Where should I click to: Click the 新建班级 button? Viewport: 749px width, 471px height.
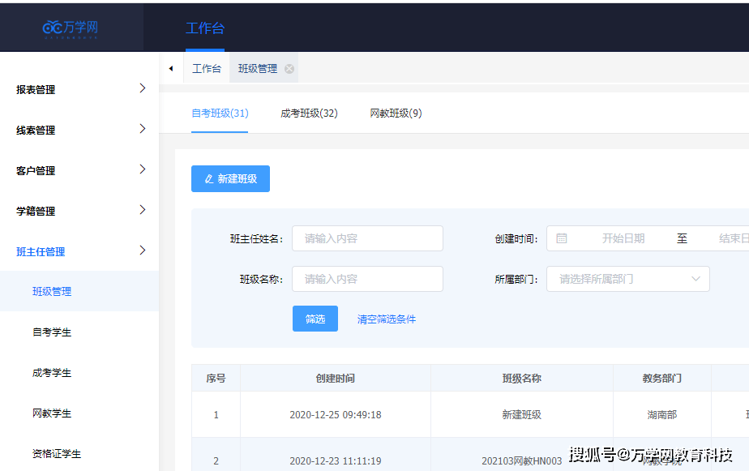[230, 178]
